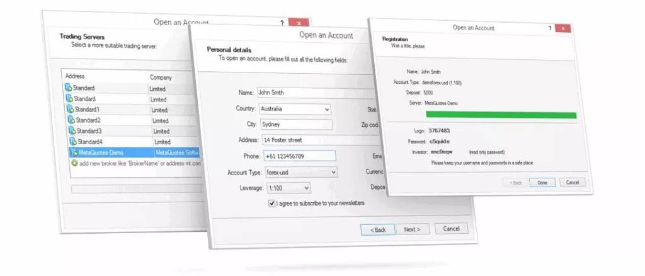
Task: Click Done button in Registration window
Action: [542, 183]
